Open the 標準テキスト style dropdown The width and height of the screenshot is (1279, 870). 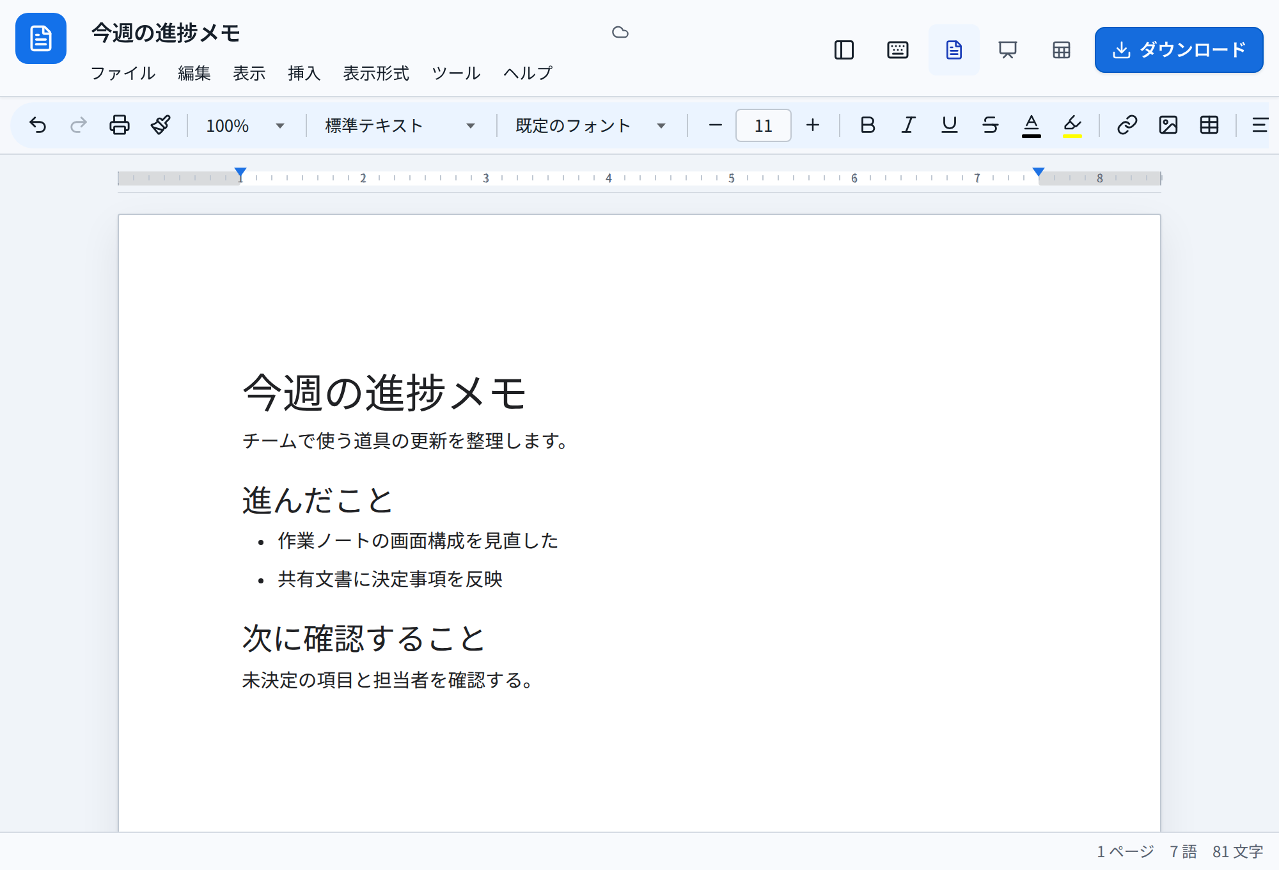tap(400, 125)
